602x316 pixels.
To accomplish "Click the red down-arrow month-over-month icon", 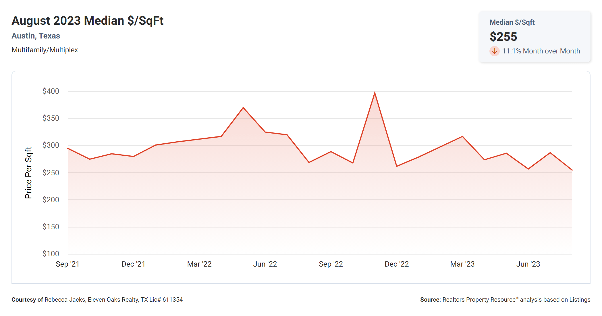I will pos(494,51).
